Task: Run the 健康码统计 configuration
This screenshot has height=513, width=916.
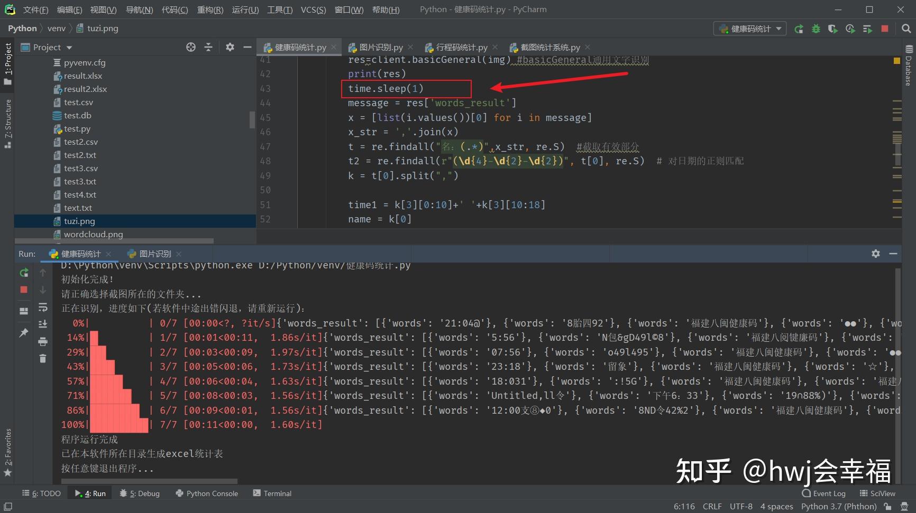Action: [x=799, y=29]
